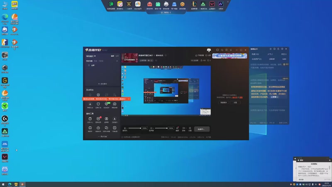The image size is (332, 187).
Task: Open the headset support icon in title bar
Action: 222,50
